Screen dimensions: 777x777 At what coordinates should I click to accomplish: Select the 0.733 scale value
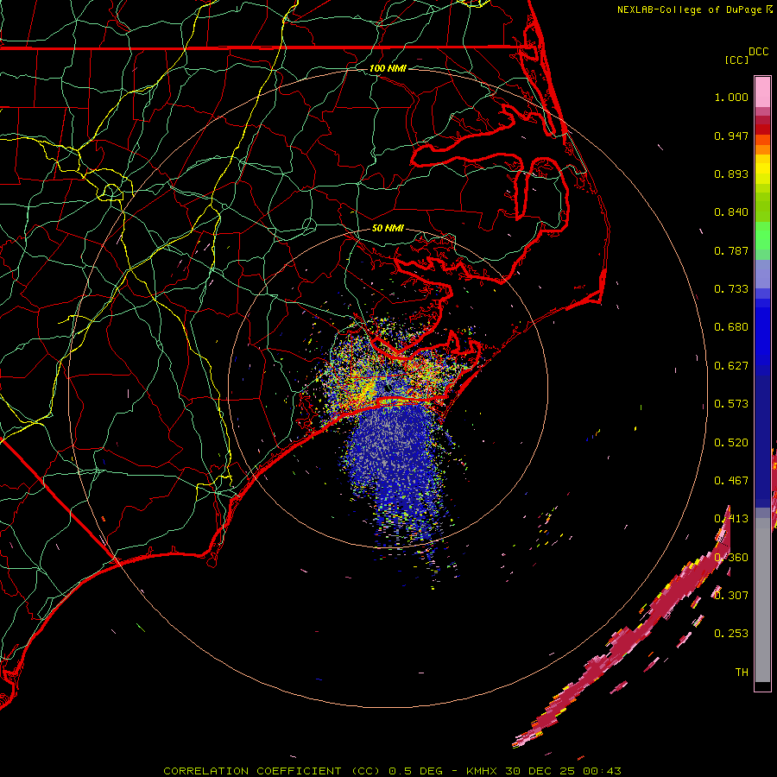coord(731,289)
